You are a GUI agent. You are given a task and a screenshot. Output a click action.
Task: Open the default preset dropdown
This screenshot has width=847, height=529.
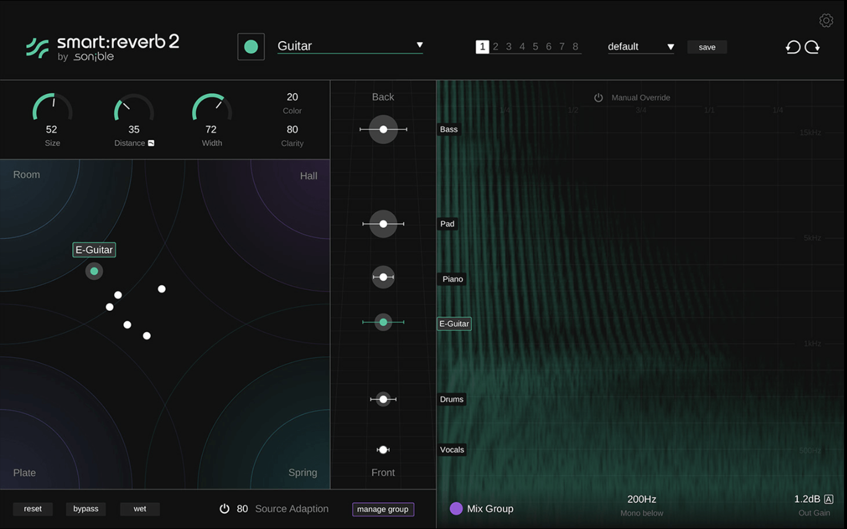tap(670, 46)
